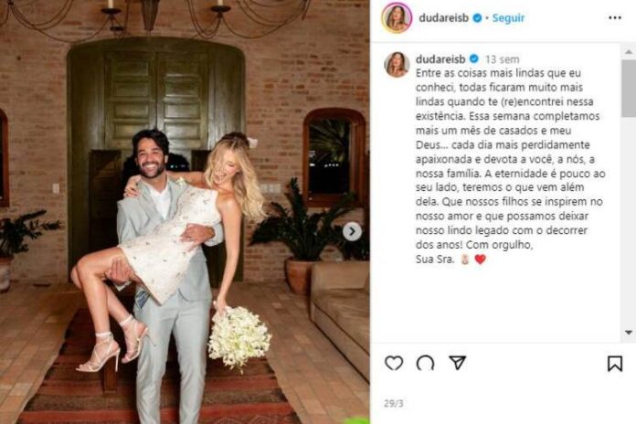
Task: Click the verified badge beside header username
Action: (477, 18)
